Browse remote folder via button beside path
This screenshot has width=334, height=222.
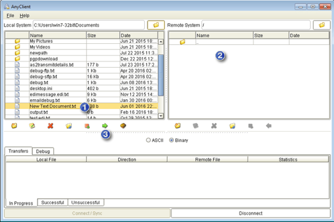tap(322, 25)
